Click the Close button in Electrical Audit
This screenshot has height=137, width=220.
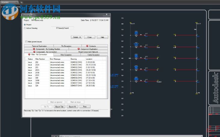(x=90, y=37)
